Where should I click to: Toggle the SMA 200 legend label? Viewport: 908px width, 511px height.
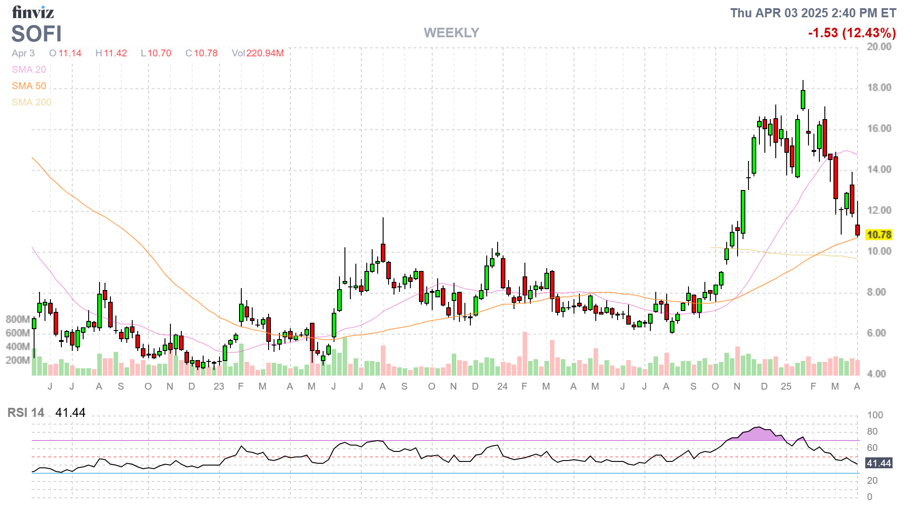[31, 102]
